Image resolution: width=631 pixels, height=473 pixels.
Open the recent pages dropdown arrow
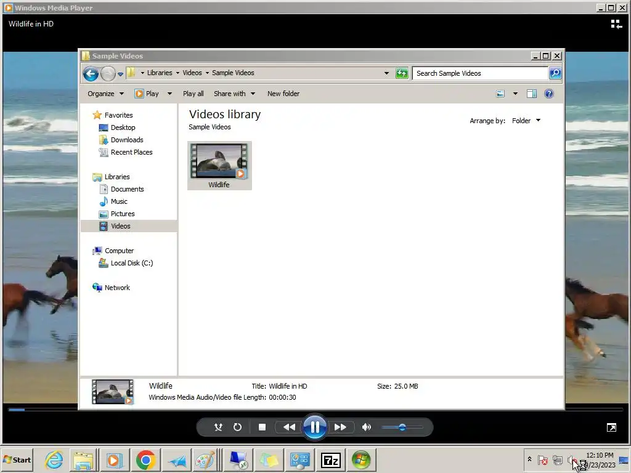click(x=120, y=74)
